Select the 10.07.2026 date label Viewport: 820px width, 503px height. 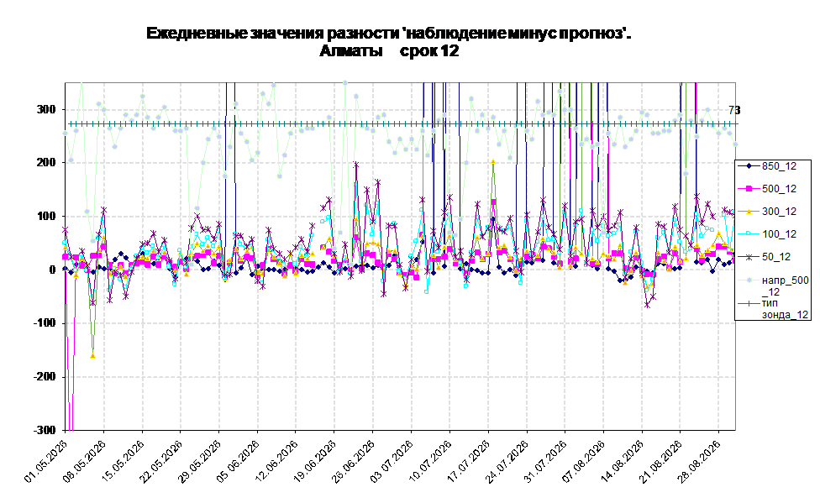coord(431,461)
